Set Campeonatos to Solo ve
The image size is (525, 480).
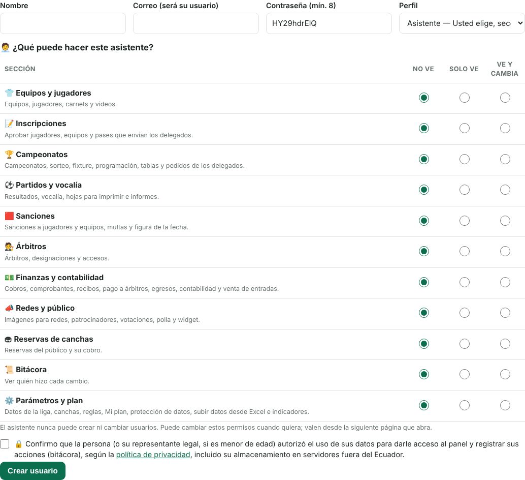(x=465, y=159)
